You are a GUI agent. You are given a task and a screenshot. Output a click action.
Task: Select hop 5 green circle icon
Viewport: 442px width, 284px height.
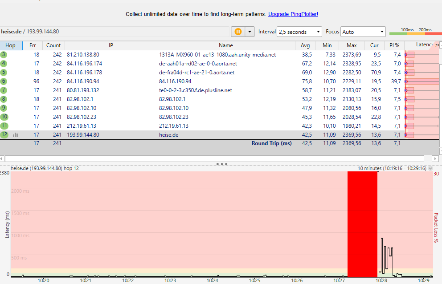(4, 72)
